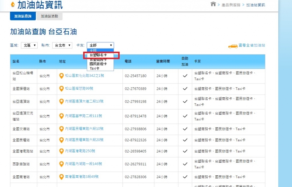Select Taxi卡 from the 卡友 list
This screenshot has width=292, height=187.
(101, 68)
